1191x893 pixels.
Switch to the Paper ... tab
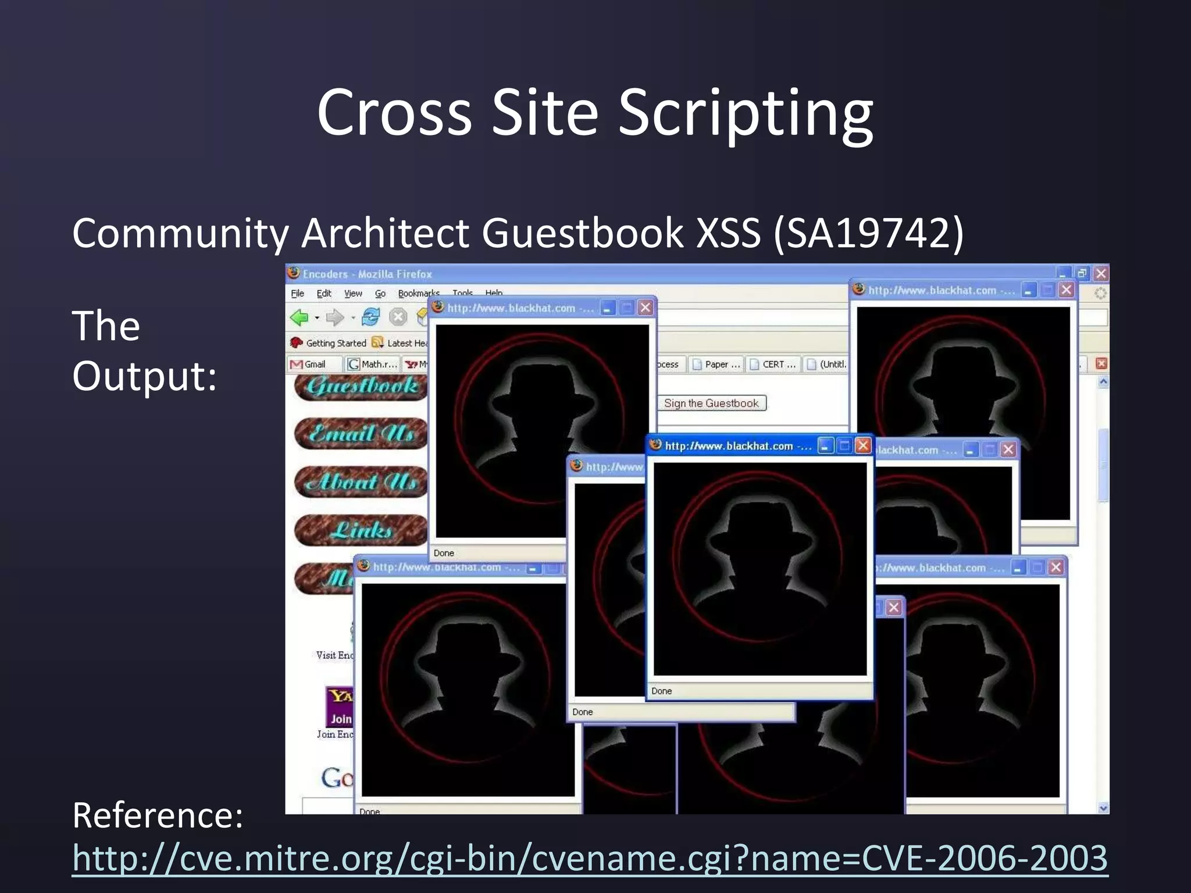(716, 364)
